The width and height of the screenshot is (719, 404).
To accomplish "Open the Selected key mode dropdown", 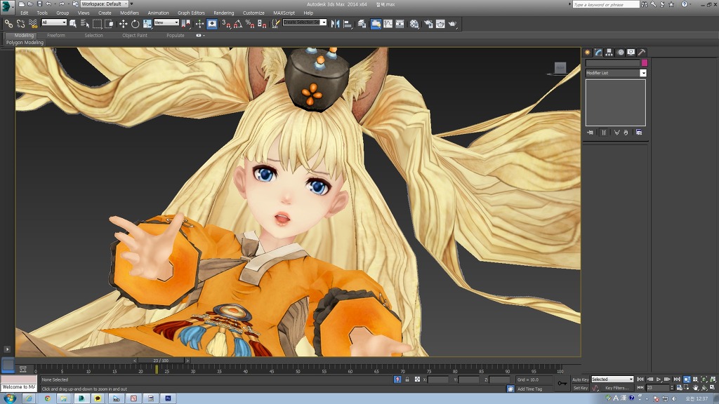I will pos(612,379).
